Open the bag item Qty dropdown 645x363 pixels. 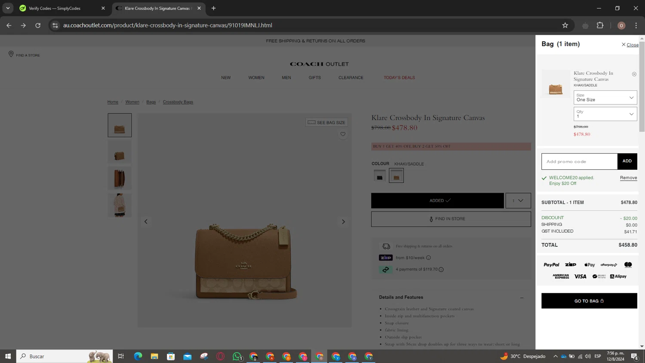tap(605, 114)
